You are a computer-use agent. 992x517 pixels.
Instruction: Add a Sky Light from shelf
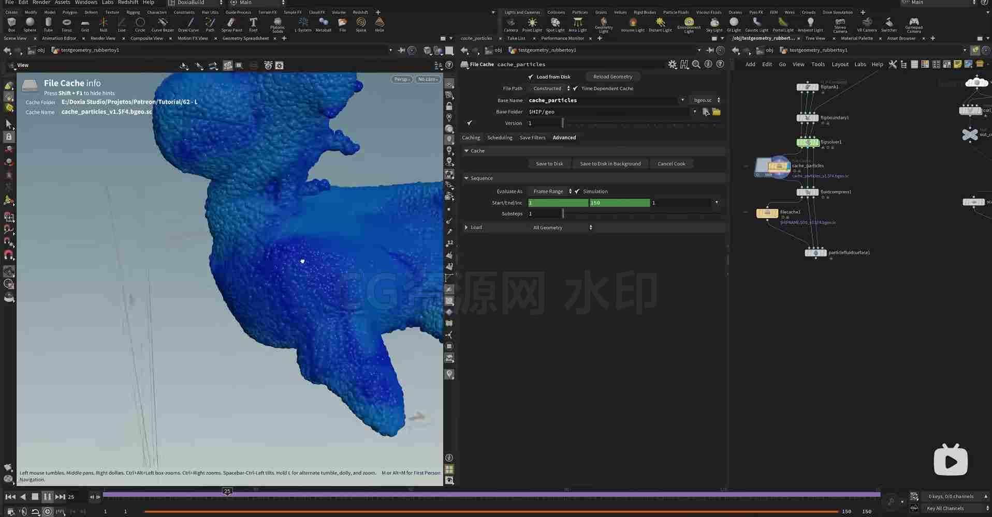click(714, 24)
